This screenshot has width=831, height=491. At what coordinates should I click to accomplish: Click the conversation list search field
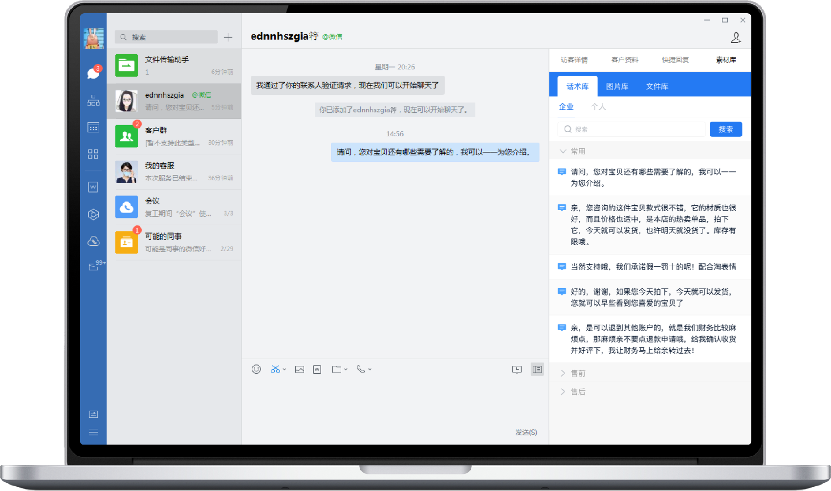click(x=166, y=37)
